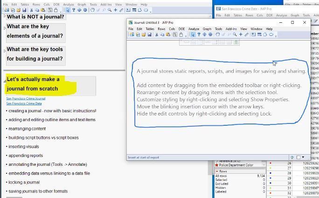Select the Help question-mark tool in Untitled 3 toolbar
This screenshot has height=198, width=319.
pyautogui.click(x=199, y=34)
